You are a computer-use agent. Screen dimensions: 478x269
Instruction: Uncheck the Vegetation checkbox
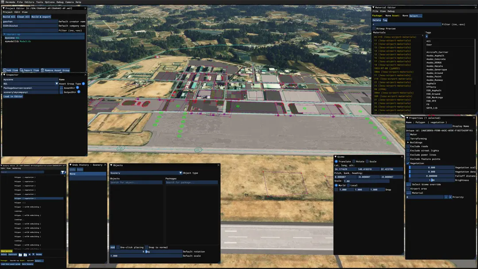(408, 163)
